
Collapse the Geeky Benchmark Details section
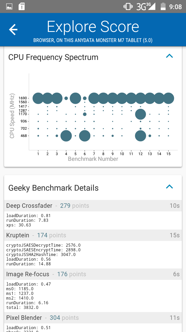click(169, 187)
